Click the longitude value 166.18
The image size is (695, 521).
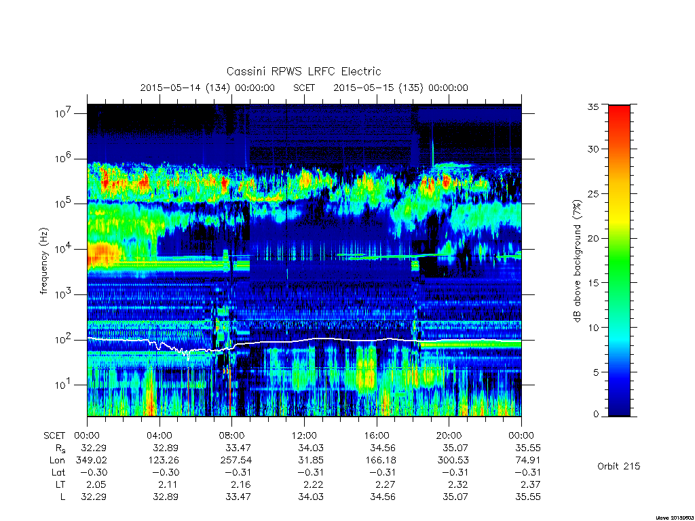click(380, 461)
